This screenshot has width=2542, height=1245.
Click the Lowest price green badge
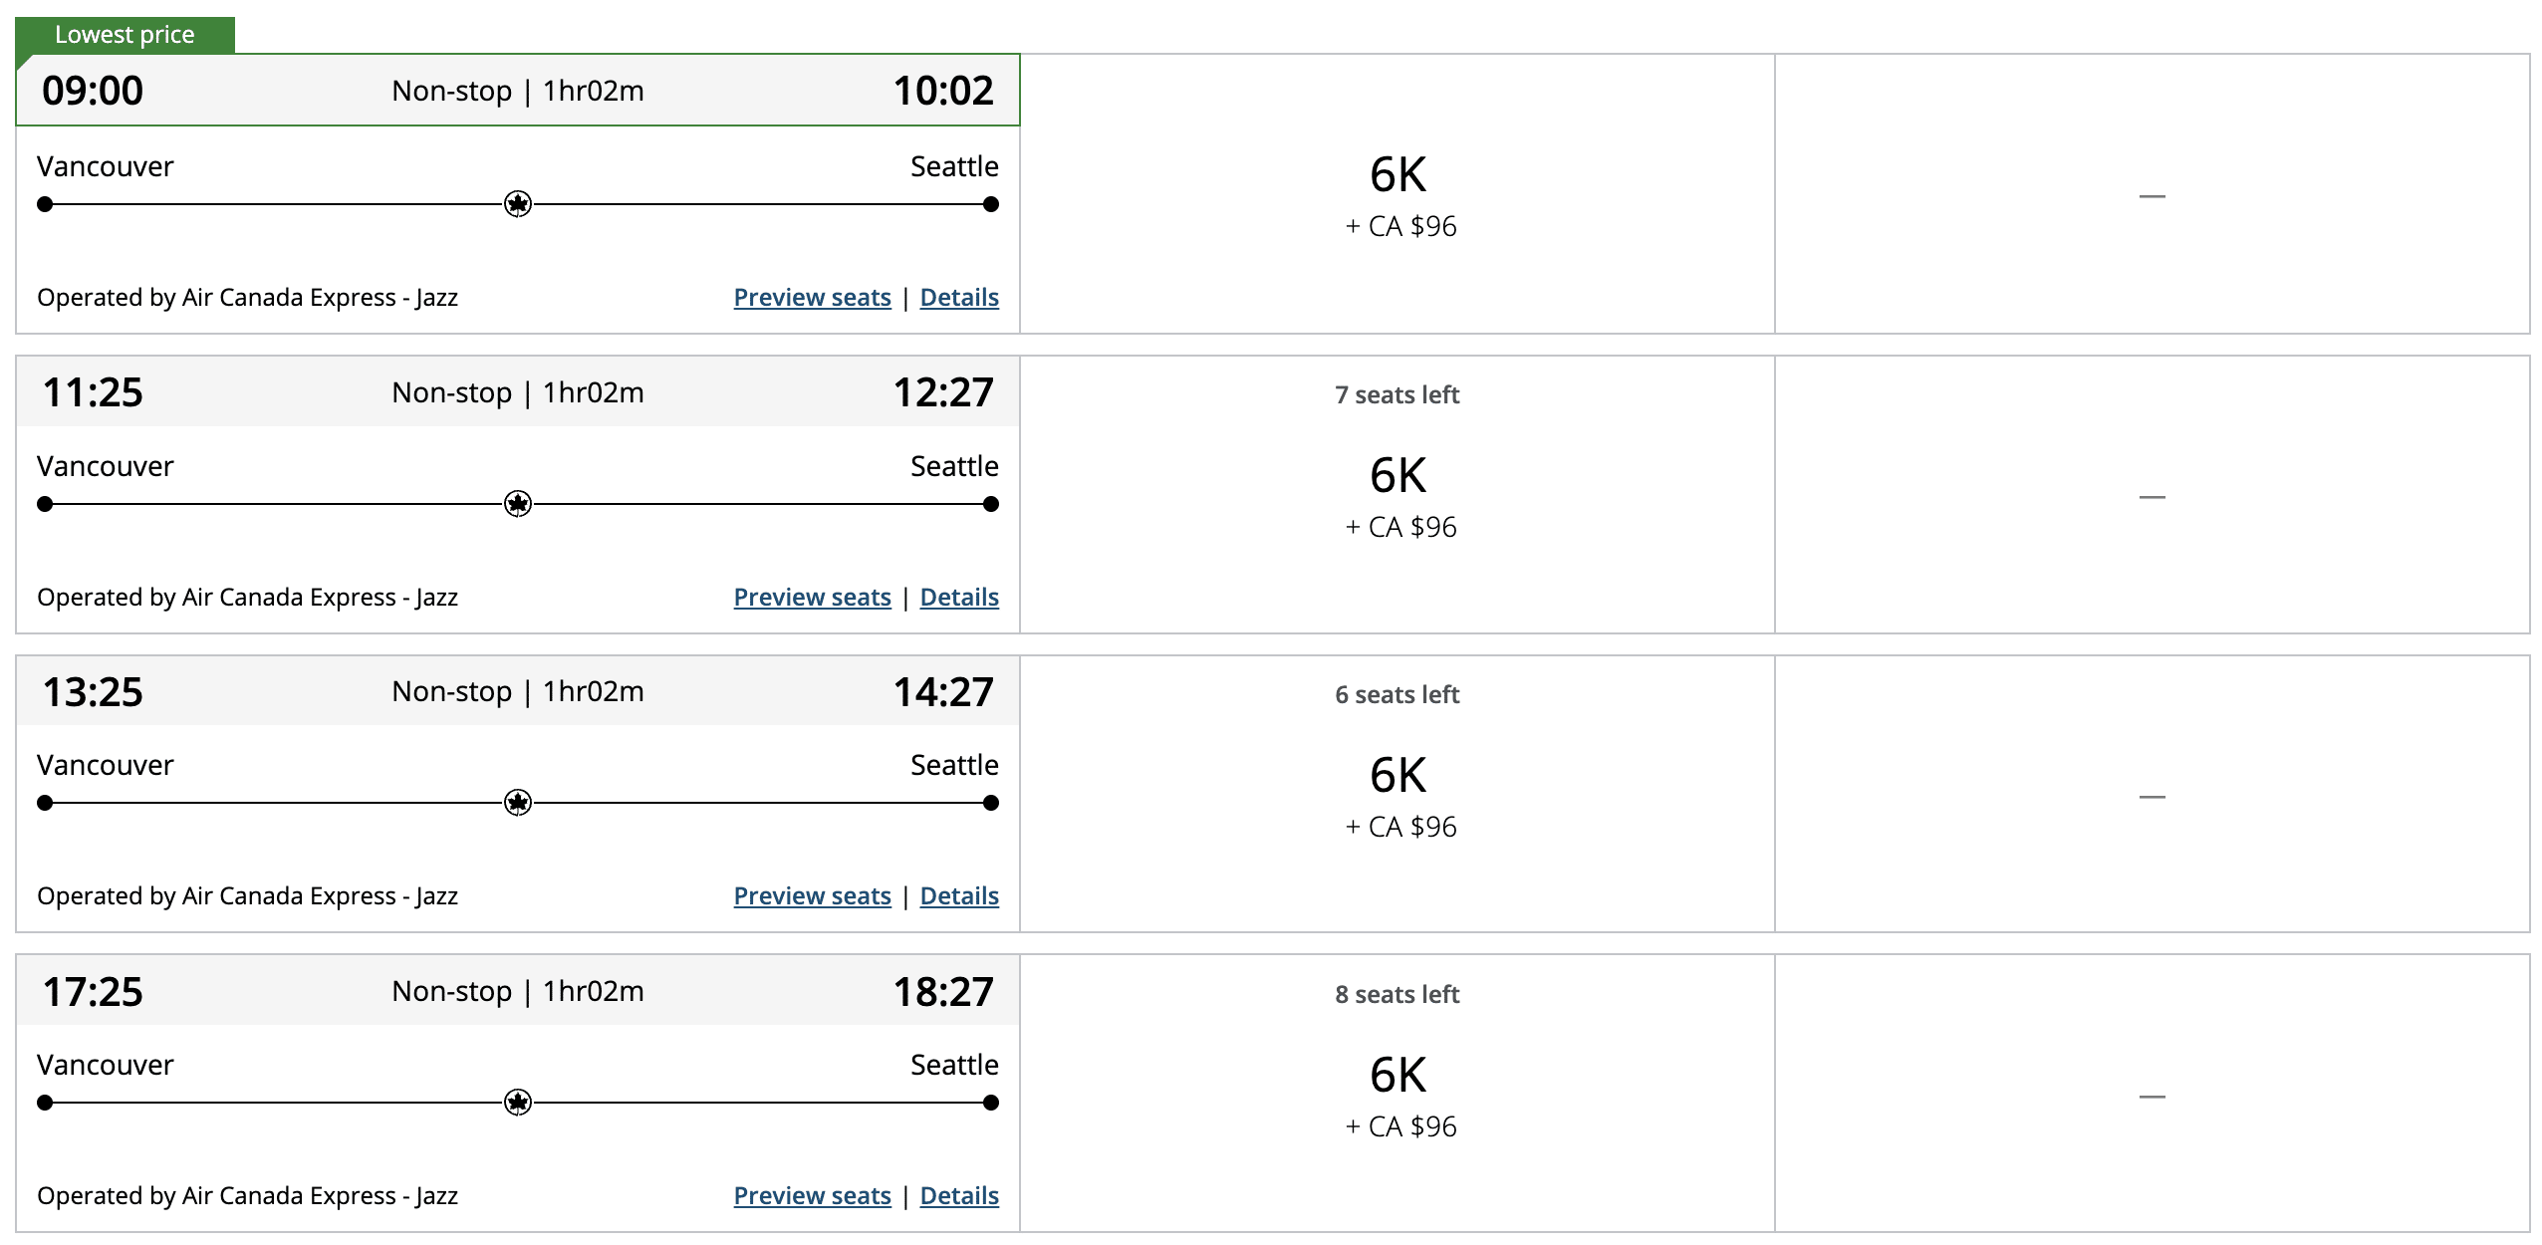[x=126, y=35]
